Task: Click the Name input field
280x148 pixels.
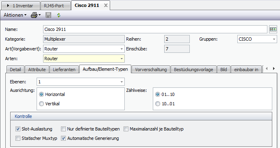Action: 155,29
